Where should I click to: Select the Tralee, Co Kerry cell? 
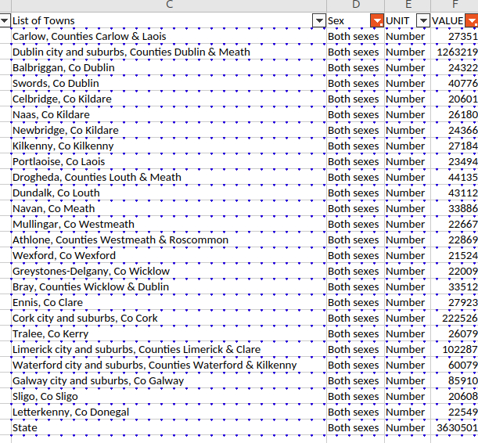click(x=50, y=334)
